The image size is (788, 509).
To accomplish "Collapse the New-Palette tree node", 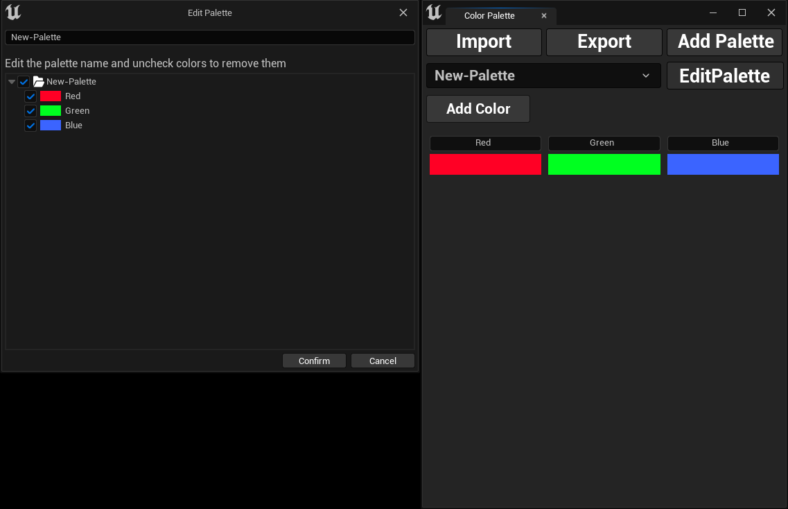I will 12,82.
